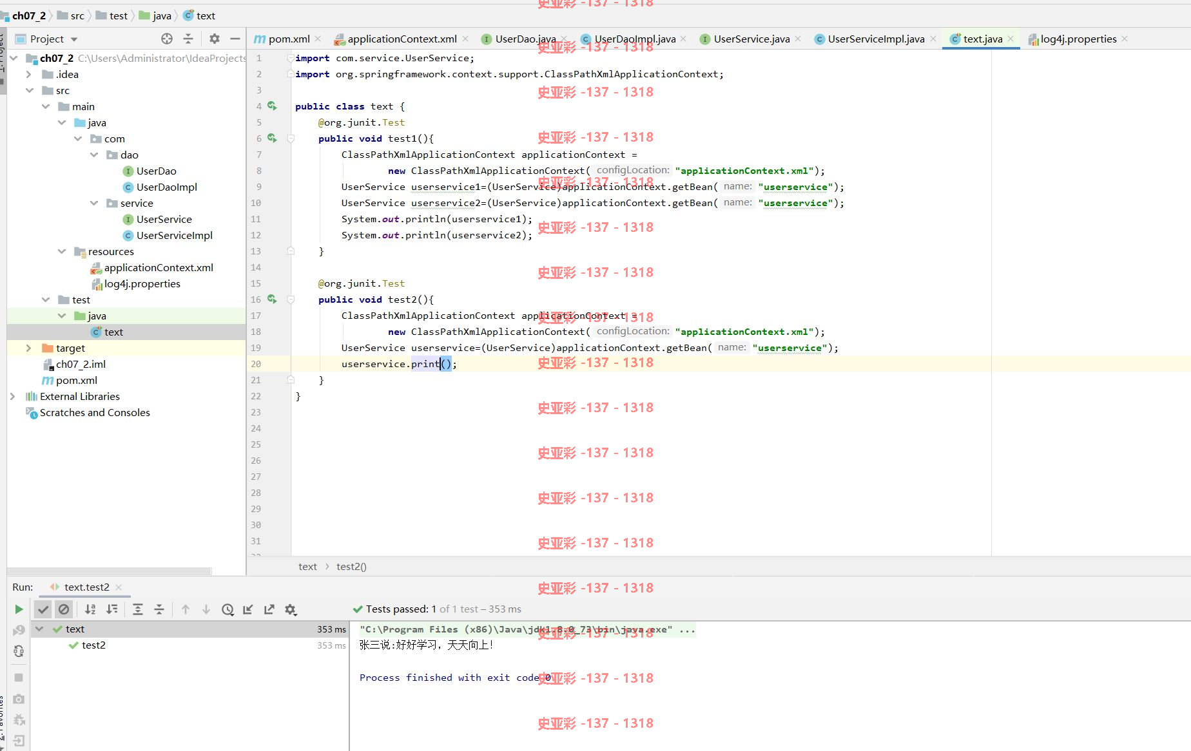
Task: Stop process square button
Action: click(19, 678)
